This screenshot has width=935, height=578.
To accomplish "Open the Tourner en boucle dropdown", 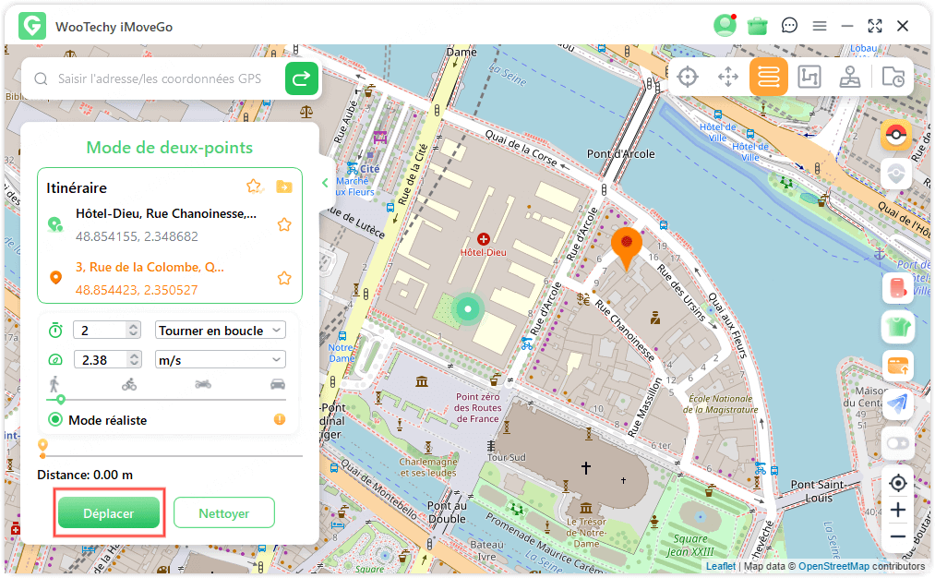I will pyautogui.click(x=221, y=331).
